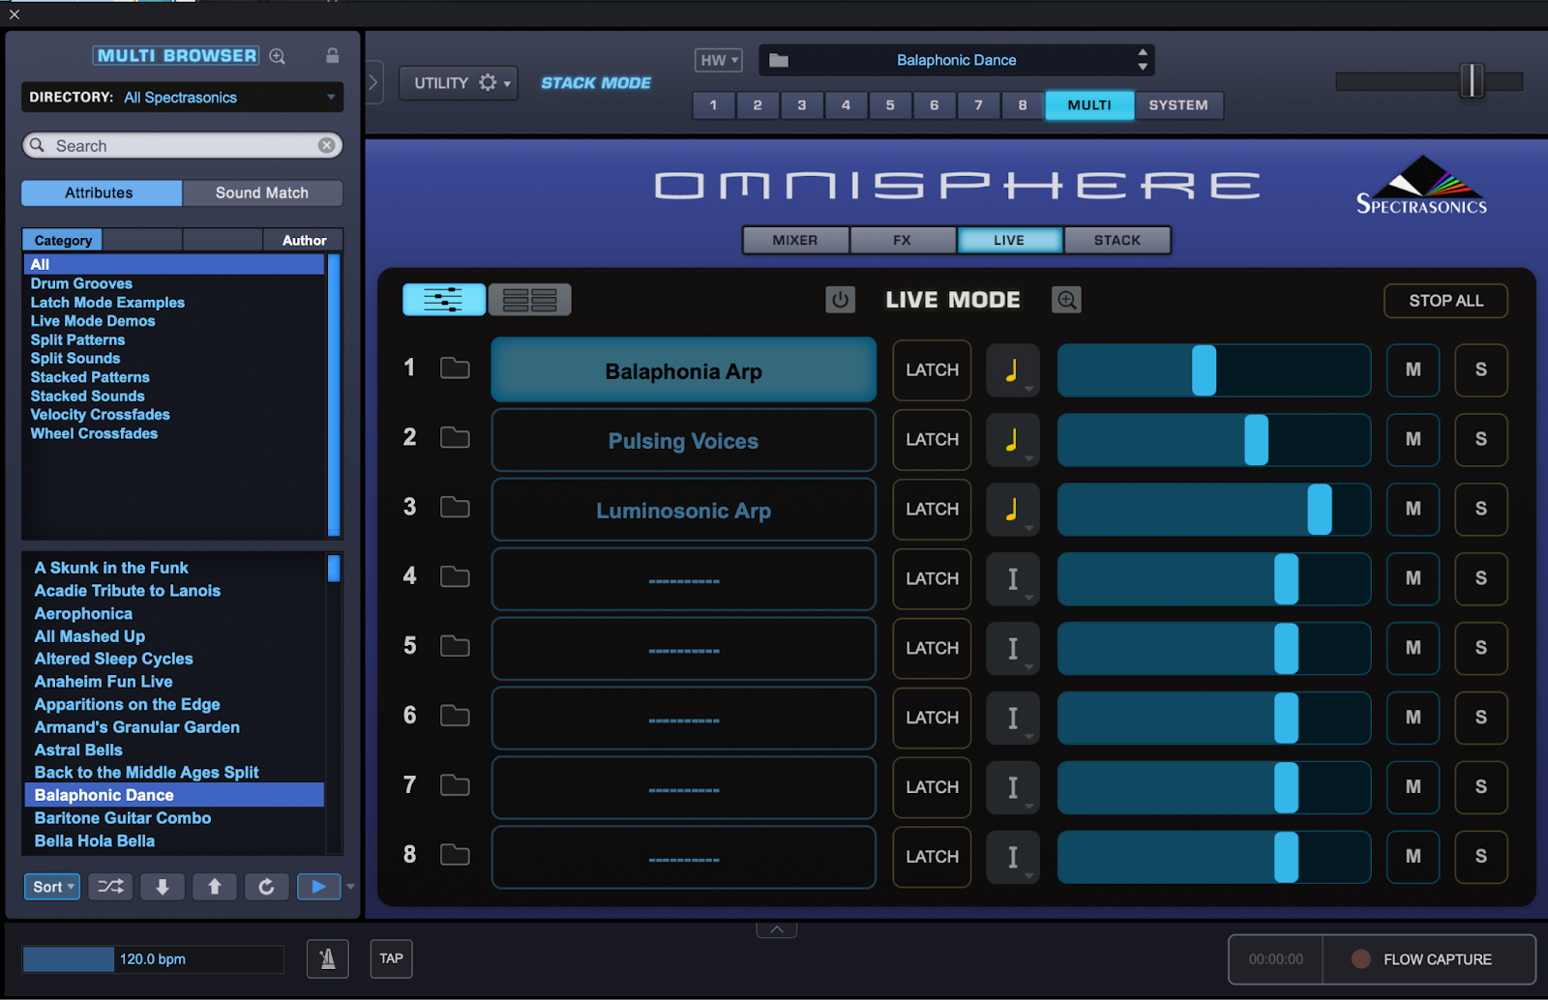Toggle the Live Mode power button
The image size is (1548, 1000).
(x=840, y=300)
